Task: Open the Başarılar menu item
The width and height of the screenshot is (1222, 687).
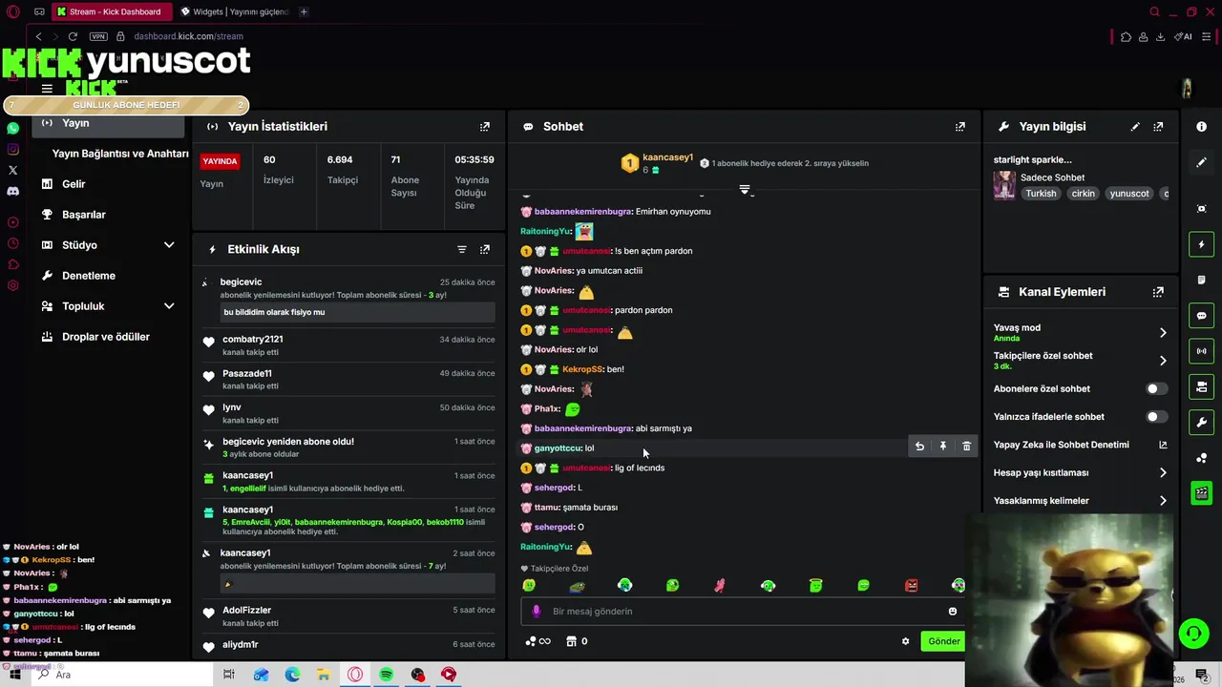Action: tap(84, 215)
